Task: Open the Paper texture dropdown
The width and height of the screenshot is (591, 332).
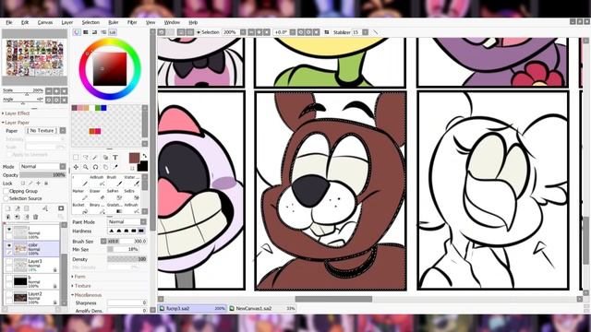Action: tap(45, 131)
